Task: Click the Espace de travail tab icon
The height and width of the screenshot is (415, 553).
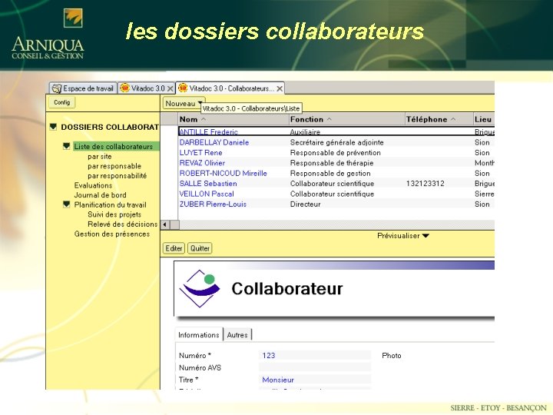Action: (56, 88)
